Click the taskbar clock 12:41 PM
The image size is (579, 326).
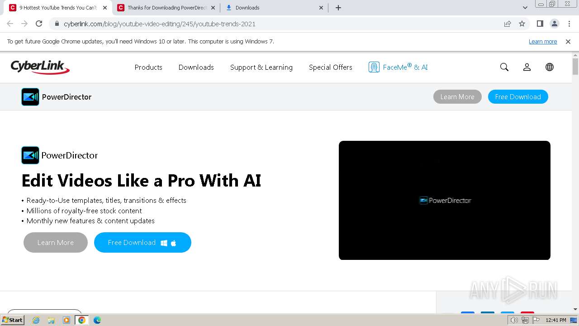click(556, 320)
